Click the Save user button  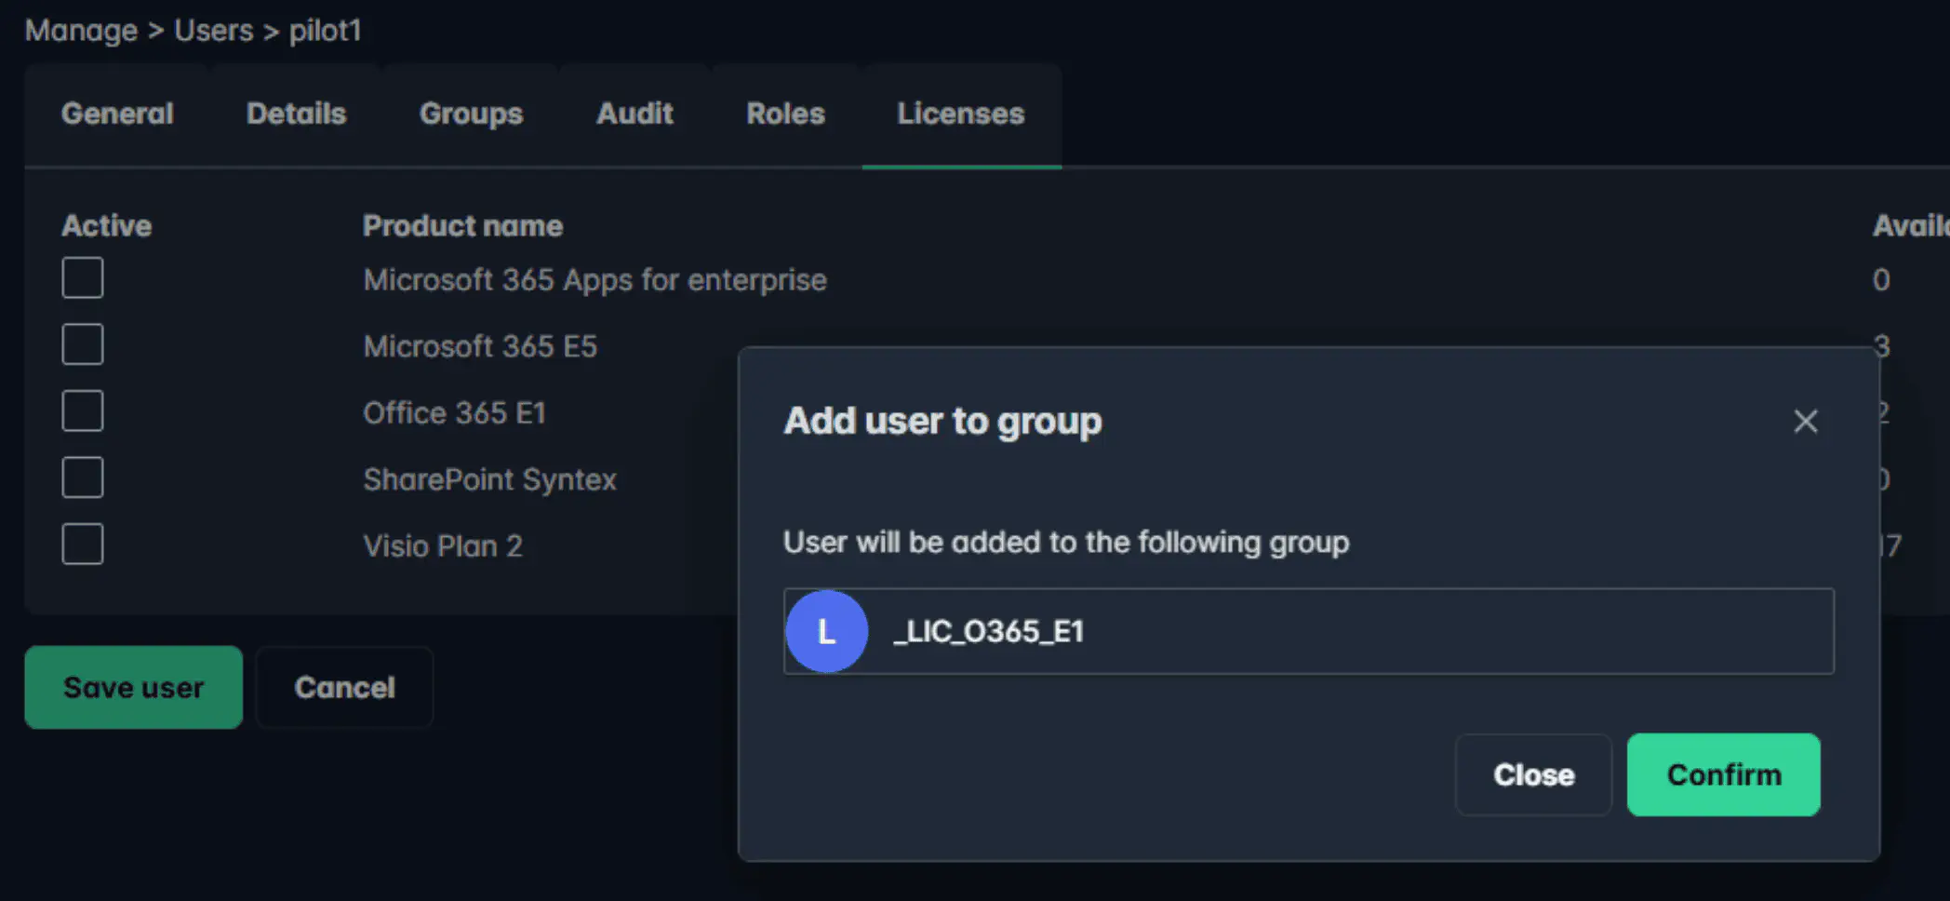pyautogui.click(x=133, y=687)
